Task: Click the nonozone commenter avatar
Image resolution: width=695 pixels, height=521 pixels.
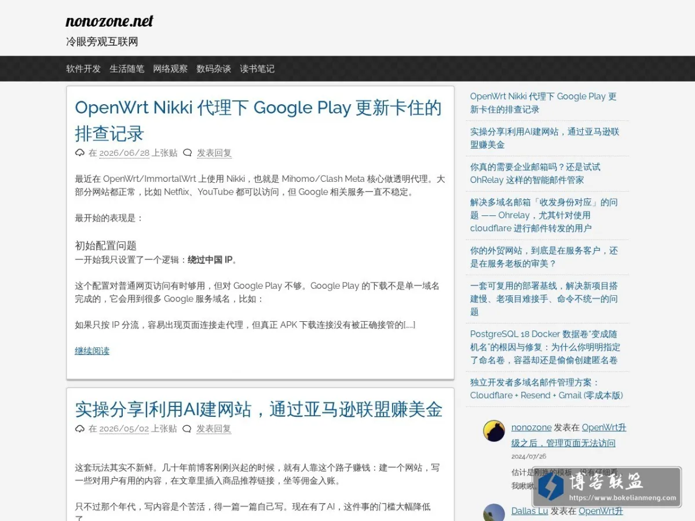Action: pos(494,431)
